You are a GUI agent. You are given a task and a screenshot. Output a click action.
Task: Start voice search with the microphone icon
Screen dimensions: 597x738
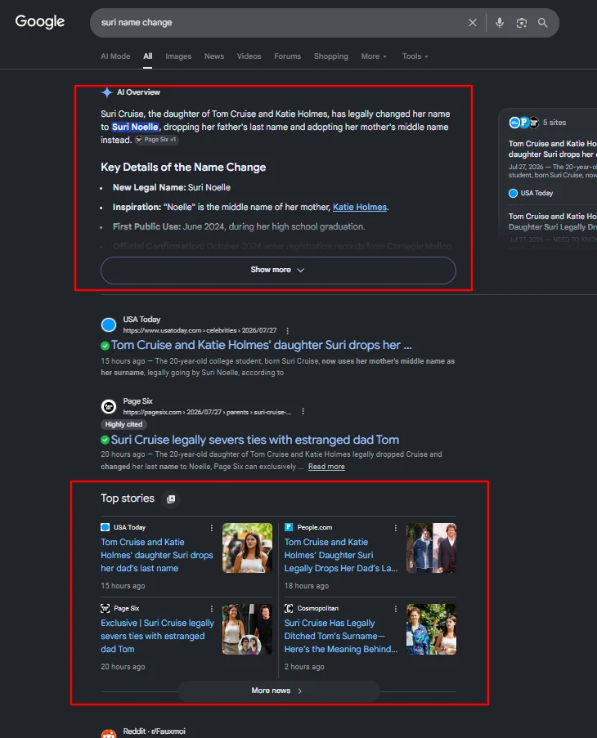[500, 23]
